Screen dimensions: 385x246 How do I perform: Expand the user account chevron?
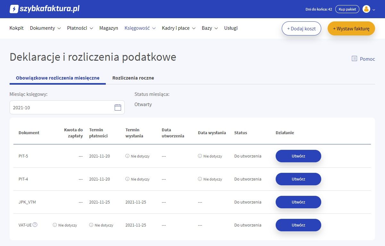click(x=374, y=10)
